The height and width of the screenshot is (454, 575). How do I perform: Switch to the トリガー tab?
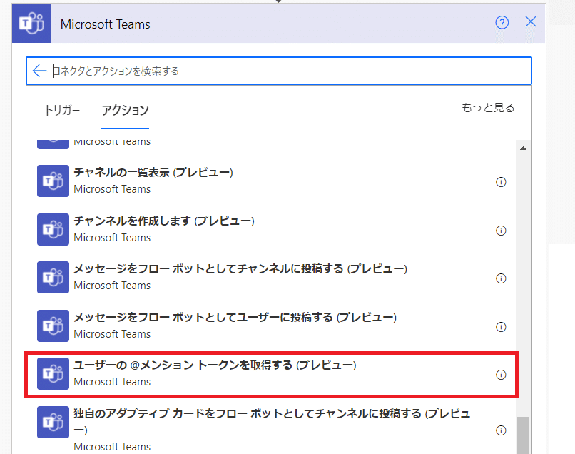[61, 110]
